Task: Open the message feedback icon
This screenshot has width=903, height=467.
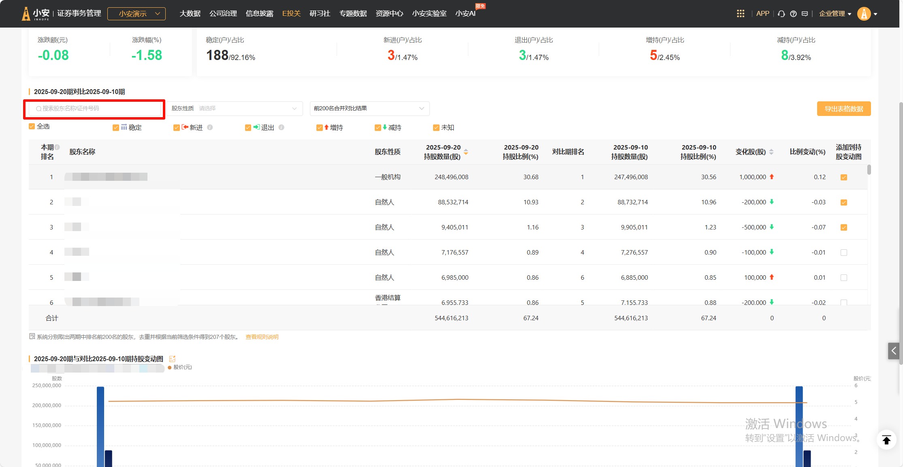Action: point(805,14)
